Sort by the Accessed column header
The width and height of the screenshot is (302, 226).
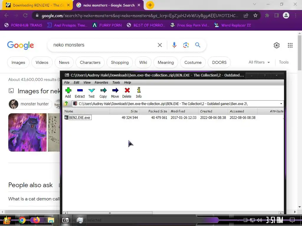[x=242, y=111]
